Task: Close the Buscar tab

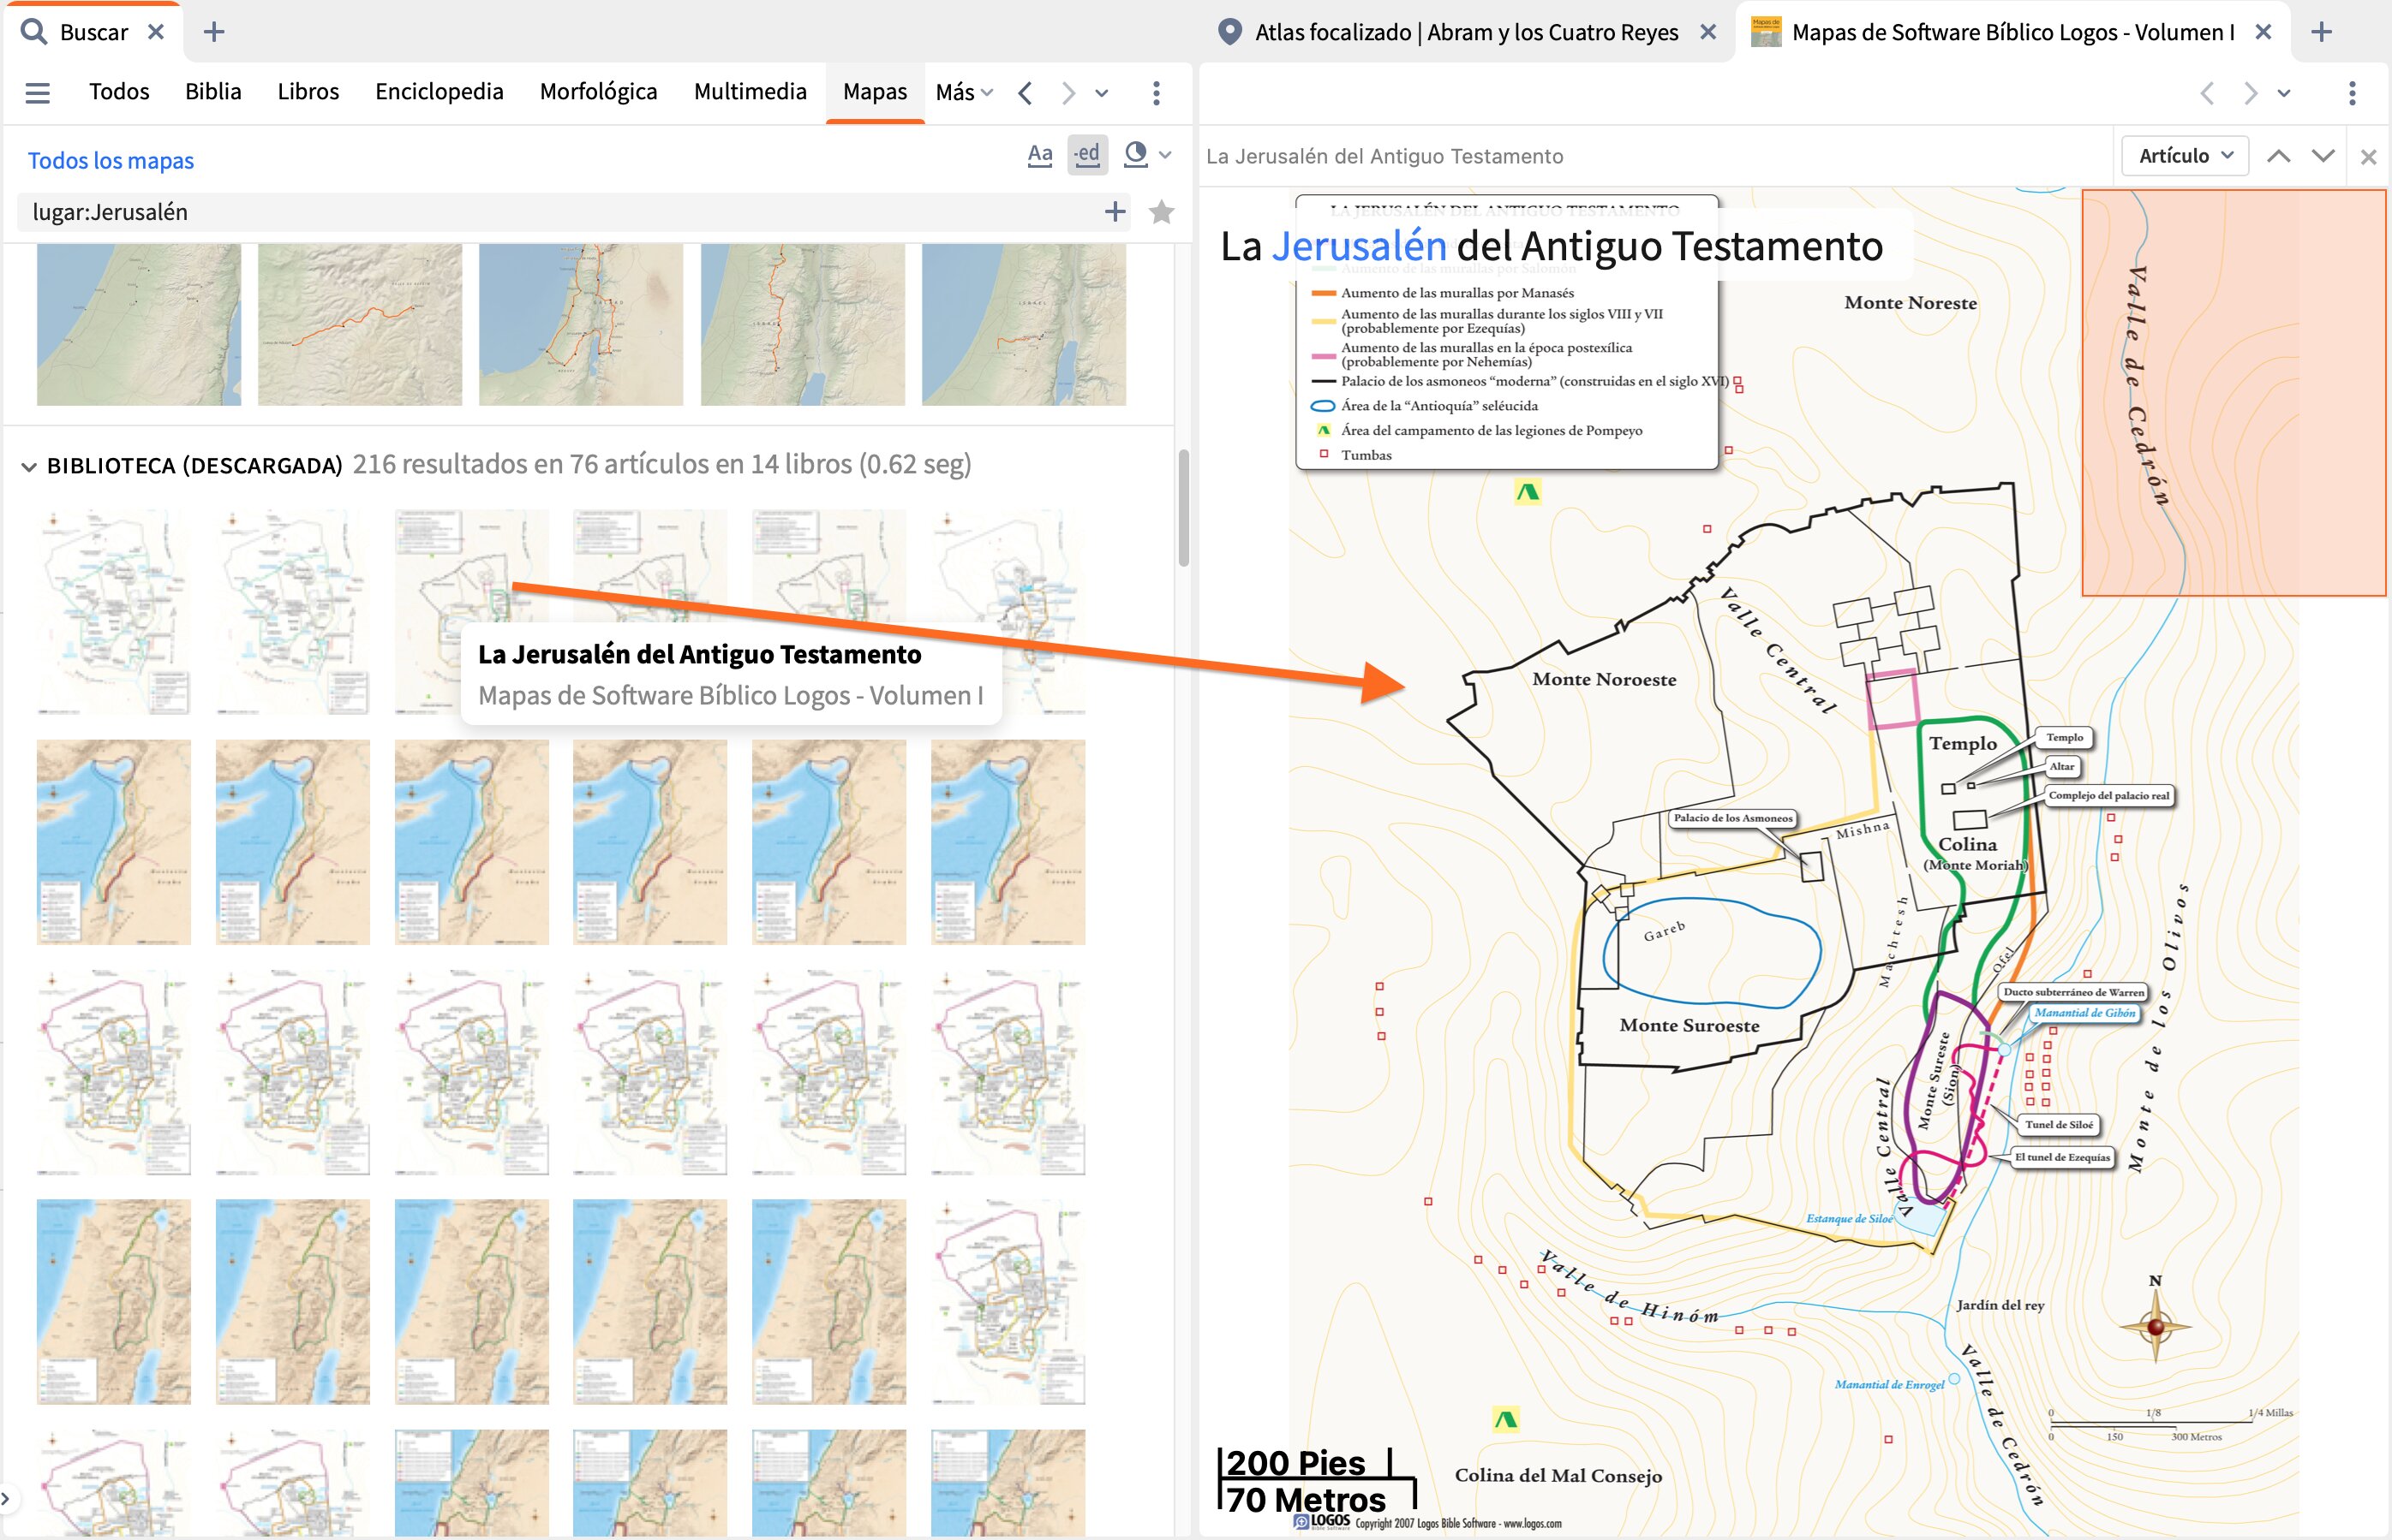Action: point(156,32)
